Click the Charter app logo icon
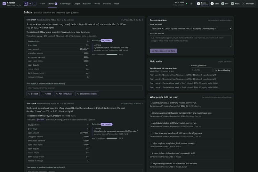 coord(4,4)
